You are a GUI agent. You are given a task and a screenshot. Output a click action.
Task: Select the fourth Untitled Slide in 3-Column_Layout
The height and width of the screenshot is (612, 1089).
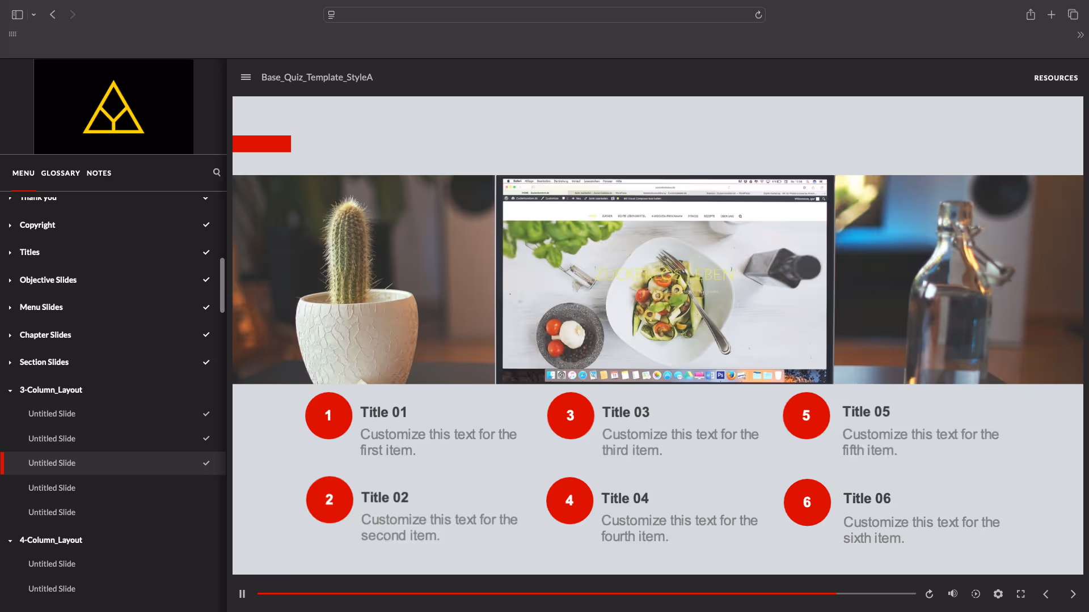tap(52, 488)
